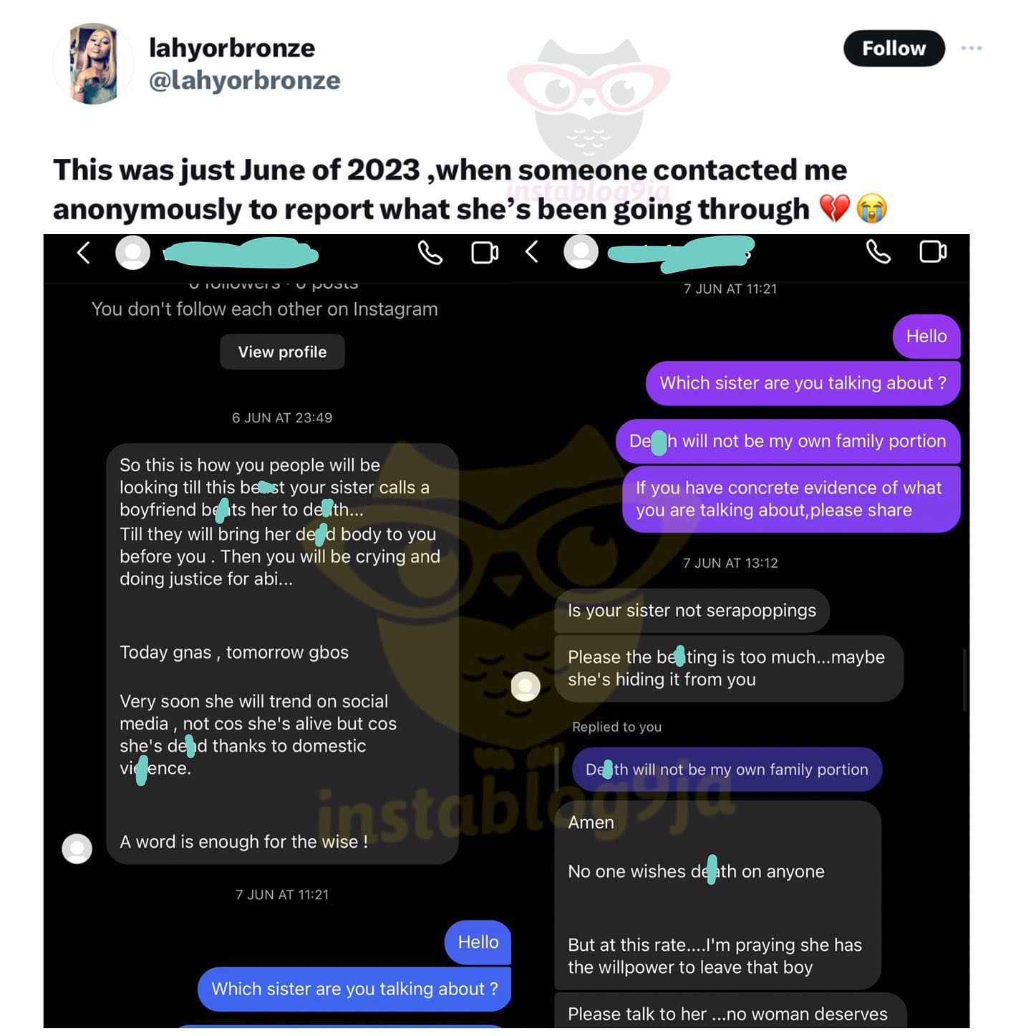Select the 'Is your sister not serapoppings' message

692,611
